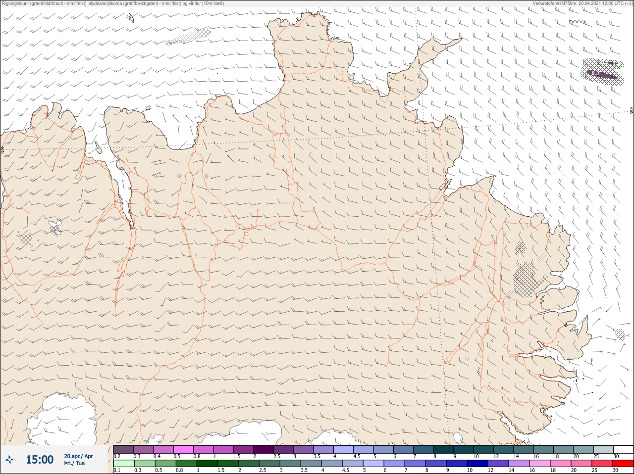Click the large cross-hatched area on the eastern land
The width and height of the screenshot is (634, 474).
(526, 280)
